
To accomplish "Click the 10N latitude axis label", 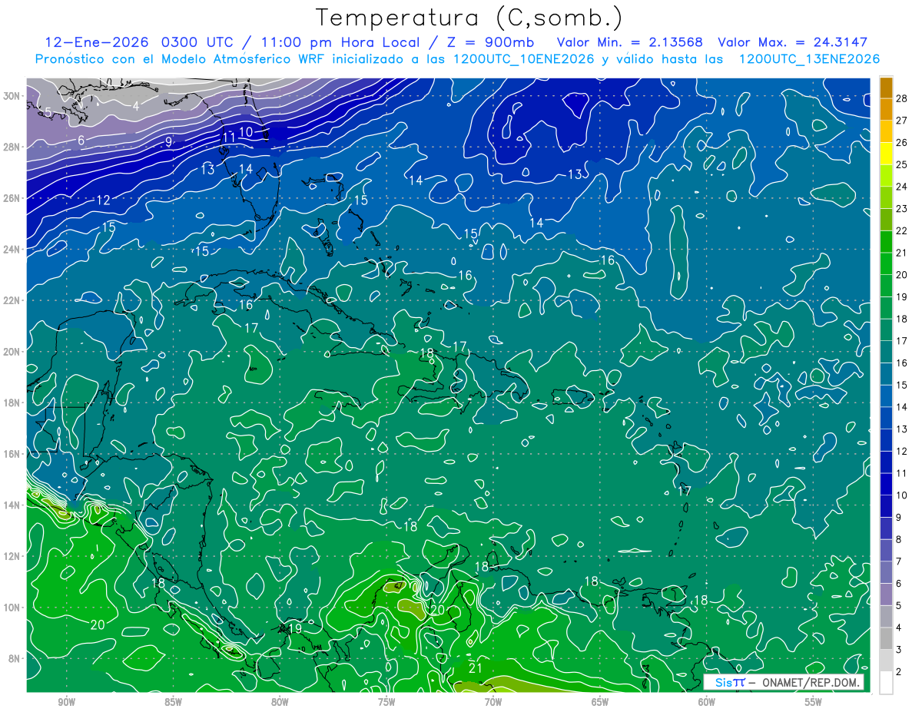I will point(12,607).
